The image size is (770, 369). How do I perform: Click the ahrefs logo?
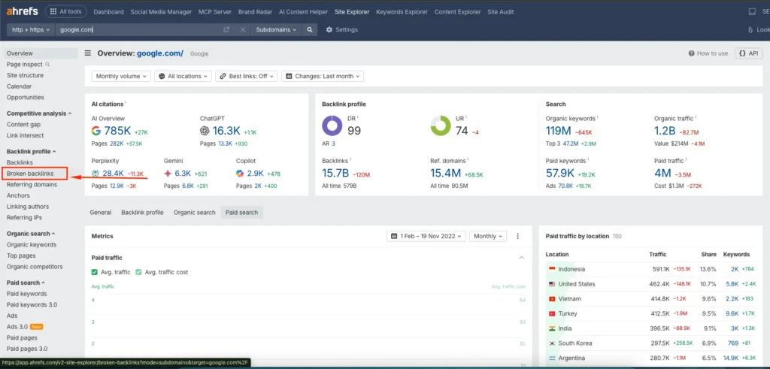click(x=22, y=11)
